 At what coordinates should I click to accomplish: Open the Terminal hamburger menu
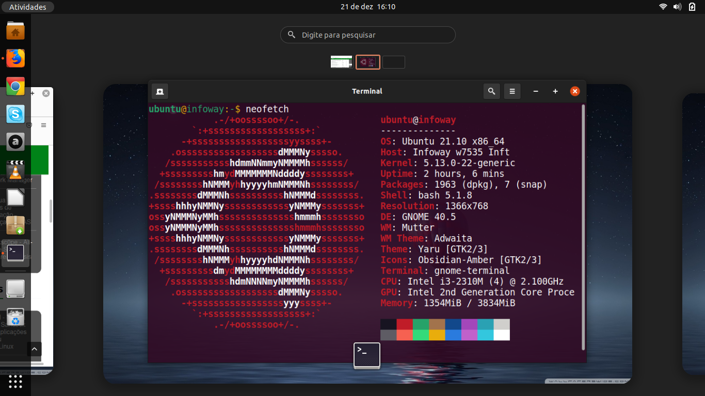pyautogui.click(x=512, y=91)
